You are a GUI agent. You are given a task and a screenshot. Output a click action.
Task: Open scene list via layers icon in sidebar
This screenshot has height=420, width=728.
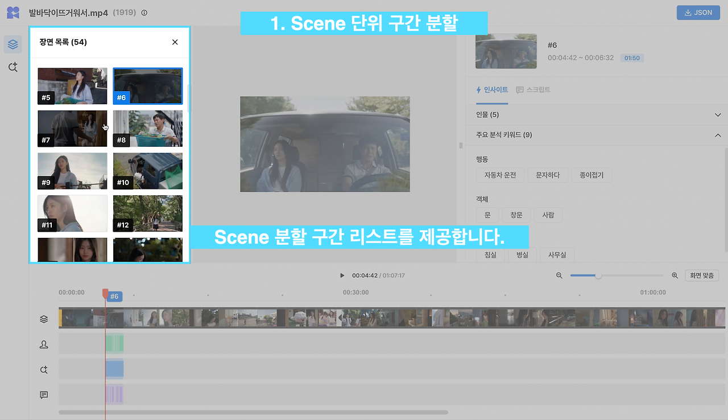[13, 44]
